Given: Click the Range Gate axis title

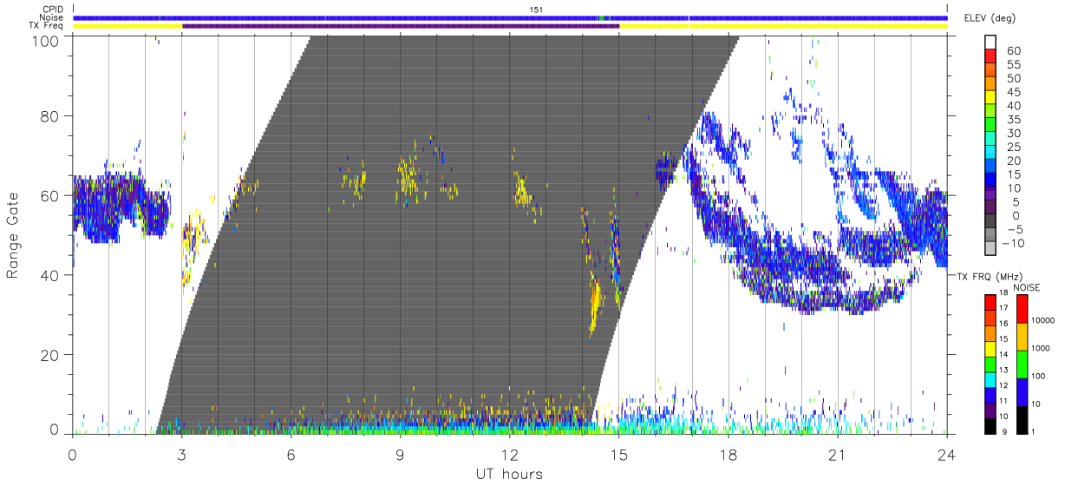Looking at the screenshot, I should pos(13,235).
